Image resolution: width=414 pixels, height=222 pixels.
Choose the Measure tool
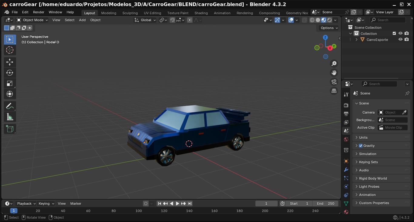10,117
